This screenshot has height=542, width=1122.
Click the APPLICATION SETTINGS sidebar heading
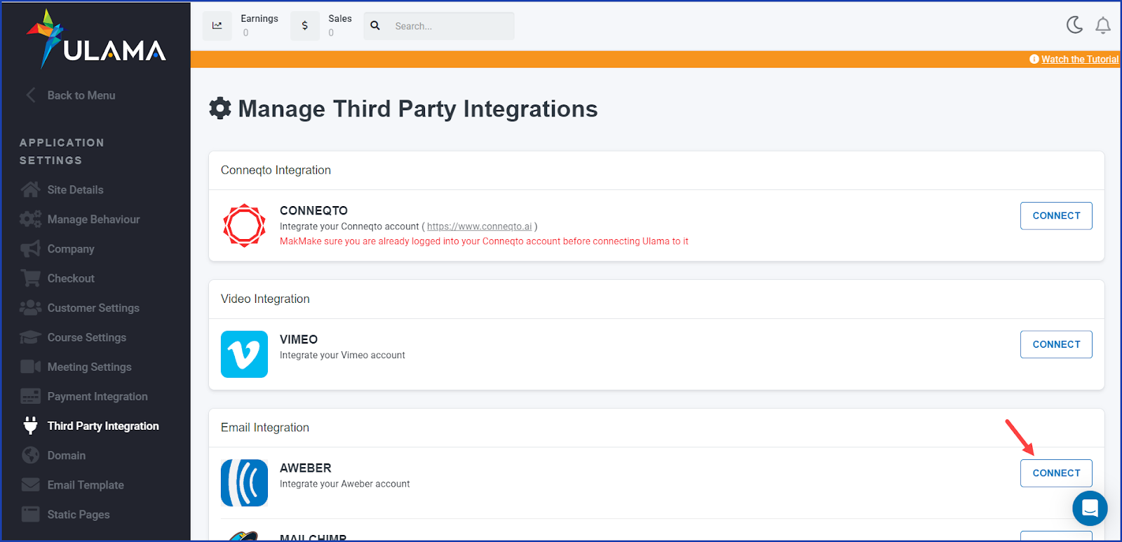[x=62, y=151]
